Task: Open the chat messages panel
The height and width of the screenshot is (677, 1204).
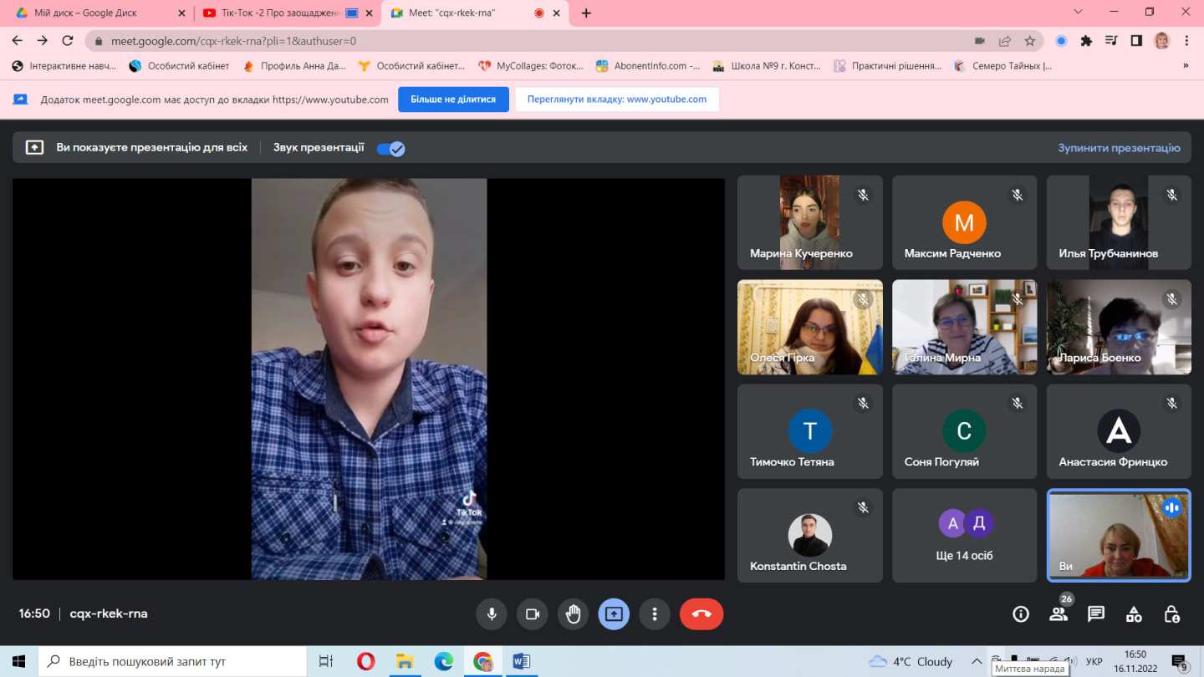Action: point(1096,614)
